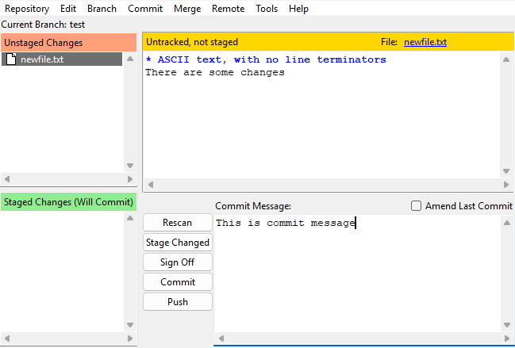Click the Push button
Image resolution: width=515 pixels, height=348 pixels.
[178, 301]
